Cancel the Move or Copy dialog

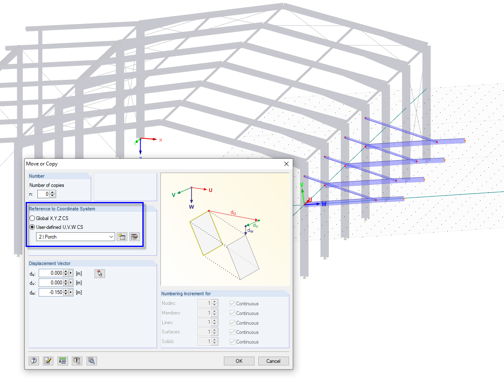coord(273,361)
